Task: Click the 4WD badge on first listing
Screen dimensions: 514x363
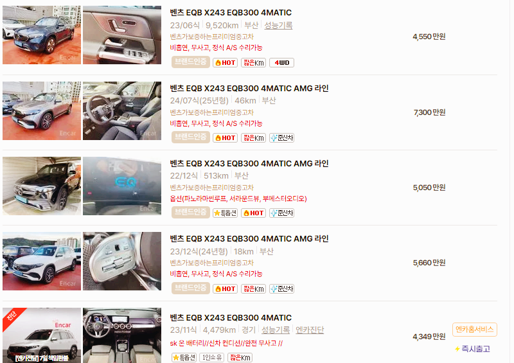Action: (281, 62)
